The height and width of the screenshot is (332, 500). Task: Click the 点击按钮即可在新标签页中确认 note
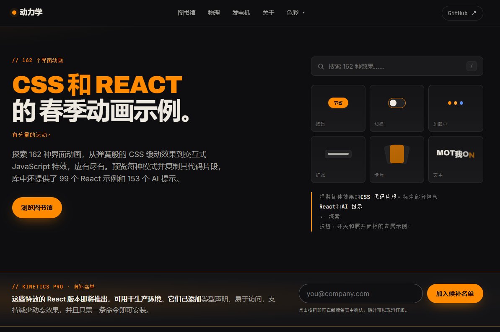[353, 310]
